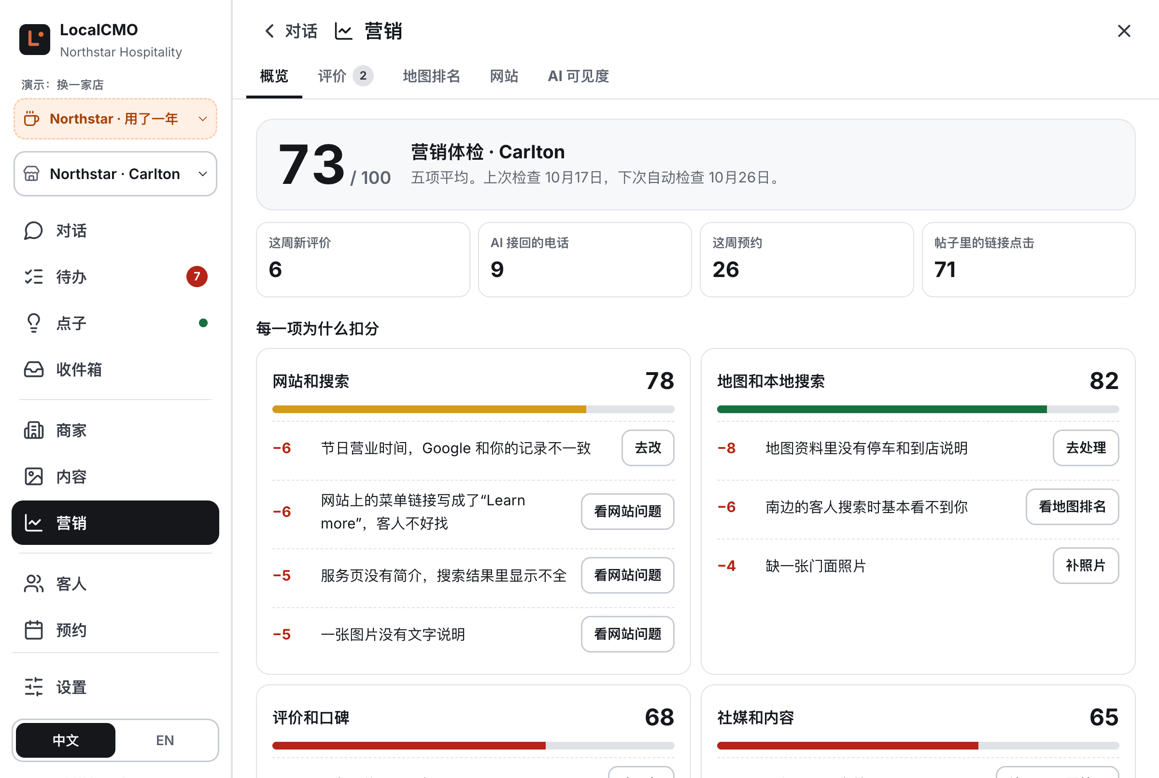Screen dimensions: 1159x778
Task: Open 内容 image icon in sidebar
Action: tap(33, 477)
